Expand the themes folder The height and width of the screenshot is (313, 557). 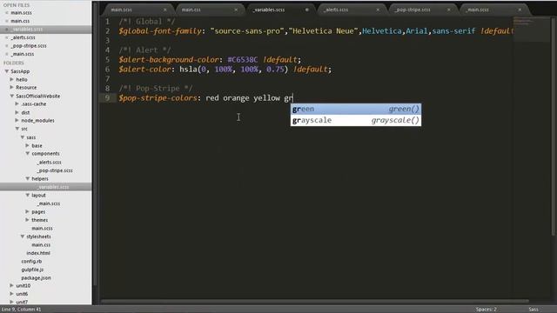click(27, 220)
